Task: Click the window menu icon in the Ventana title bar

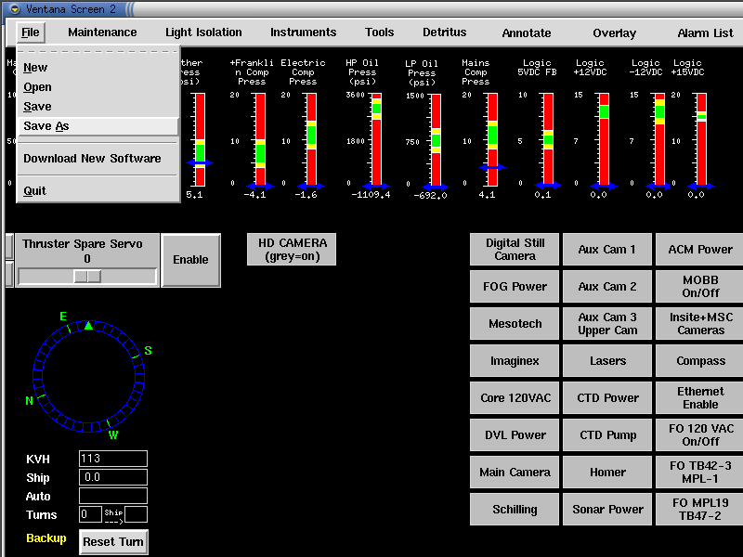Action: 15,9
